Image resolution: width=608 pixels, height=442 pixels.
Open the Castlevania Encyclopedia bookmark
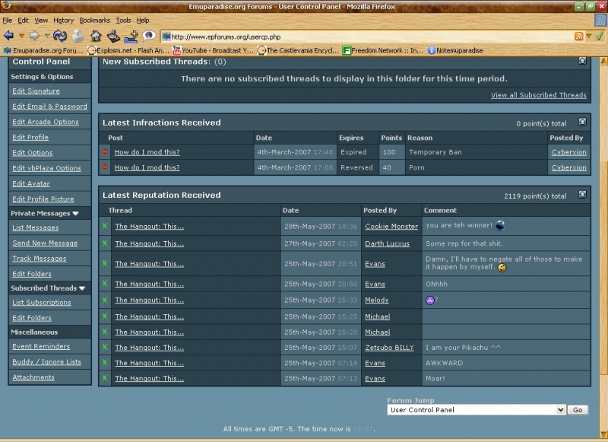coord(298,50)
